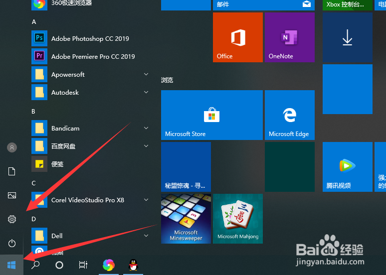
Task: Jump via the letter A header
Action: coord(34,22)
